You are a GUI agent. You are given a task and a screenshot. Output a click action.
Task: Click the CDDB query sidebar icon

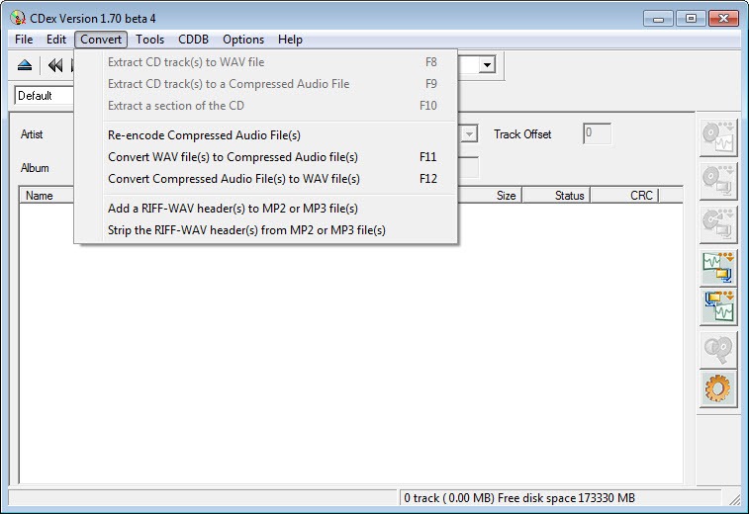tap(718, 350)
